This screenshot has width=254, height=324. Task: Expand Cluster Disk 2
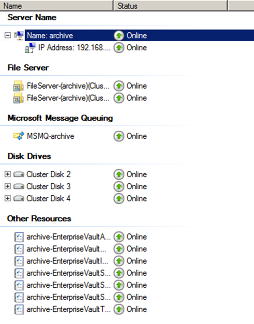[x=8, y=174]
